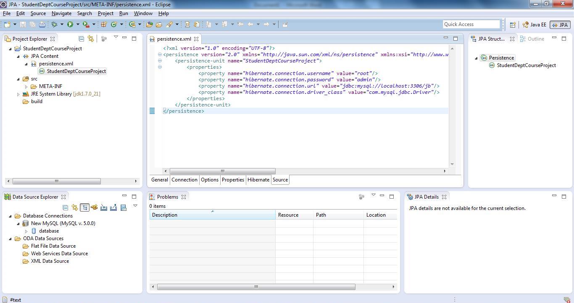
Task: Click the Path column header
Action: pos(338,215)
